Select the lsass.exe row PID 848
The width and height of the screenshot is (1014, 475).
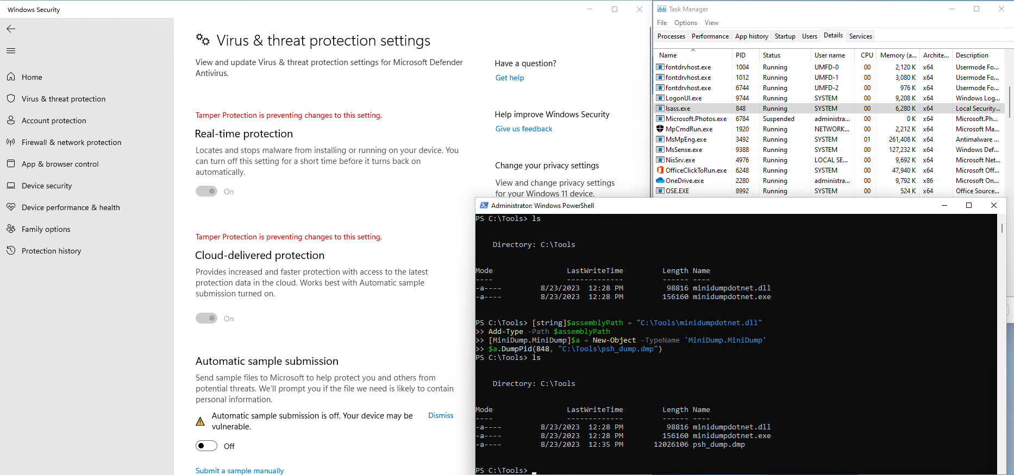pos(829,109)
